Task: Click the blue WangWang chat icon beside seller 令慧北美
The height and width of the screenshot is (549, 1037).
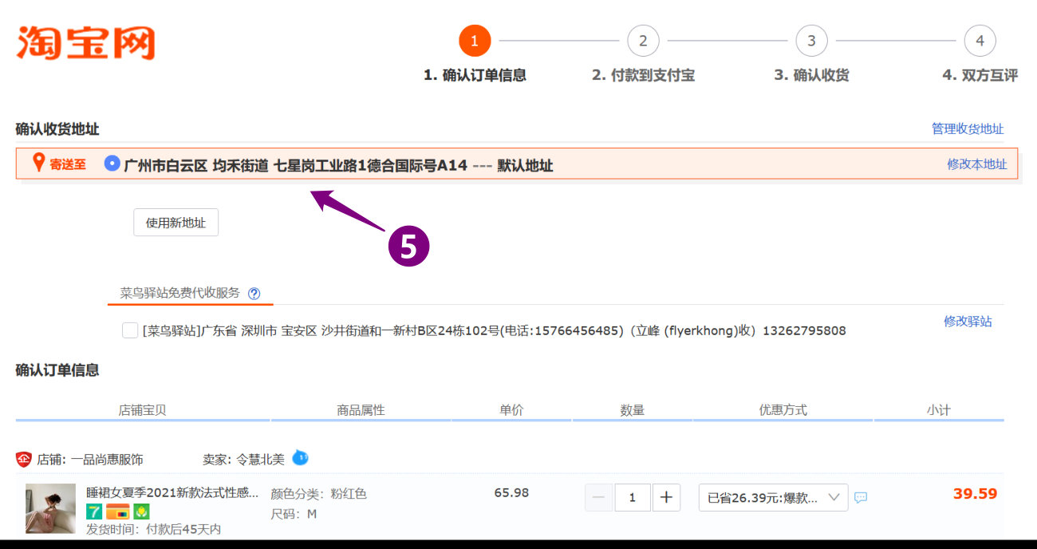Action: 300,458
